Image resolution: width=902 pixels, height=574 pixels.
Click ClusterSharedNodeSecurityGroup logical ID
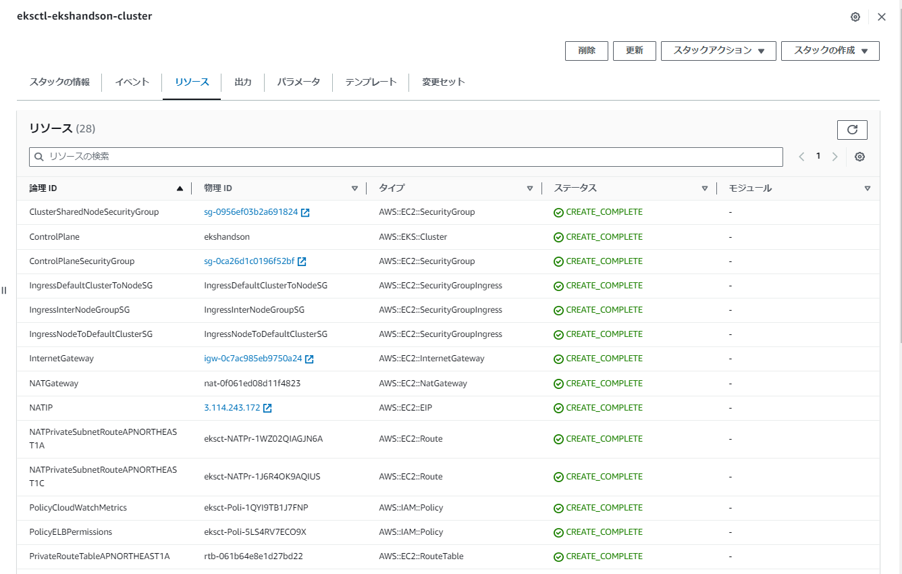tap(94, 212)
